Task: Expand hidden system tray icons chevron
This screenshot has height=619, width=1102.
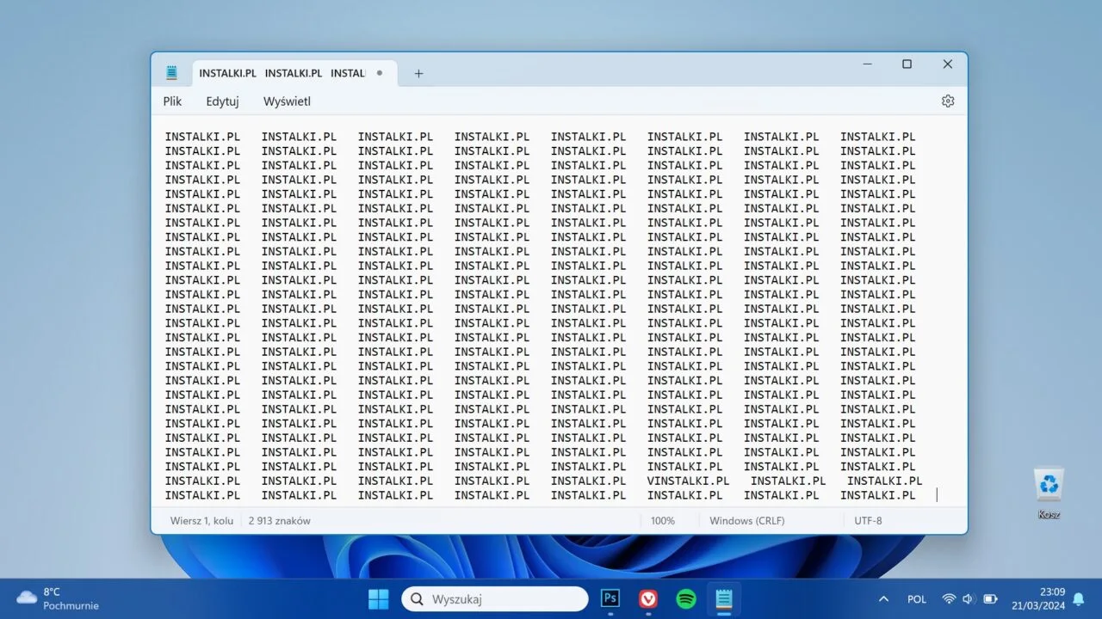Action: click(883, 599)
